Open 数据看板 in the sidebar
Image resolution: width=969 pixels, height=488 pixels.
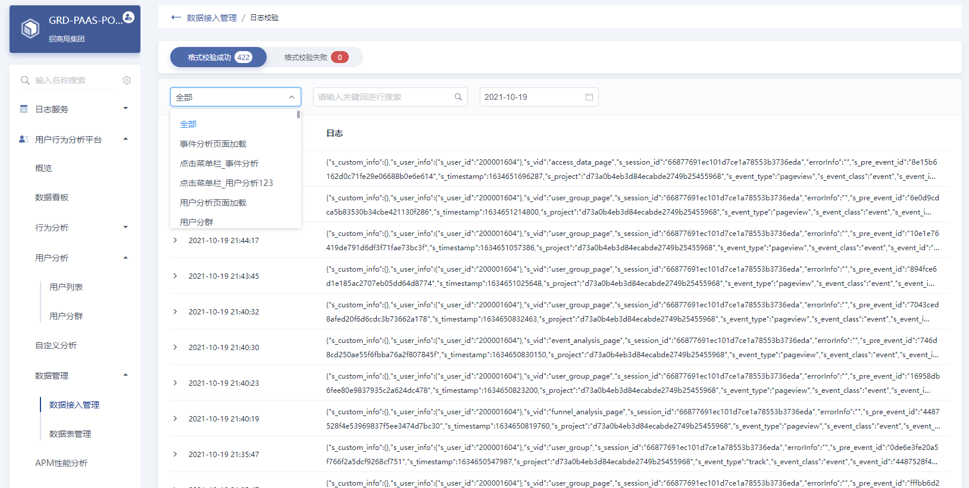pyautogui.click(x=52, y=197)
